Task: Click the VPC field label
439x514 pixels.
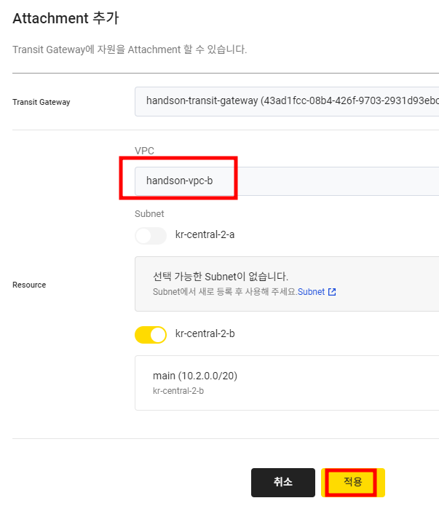Action: [x=145, y=151]
